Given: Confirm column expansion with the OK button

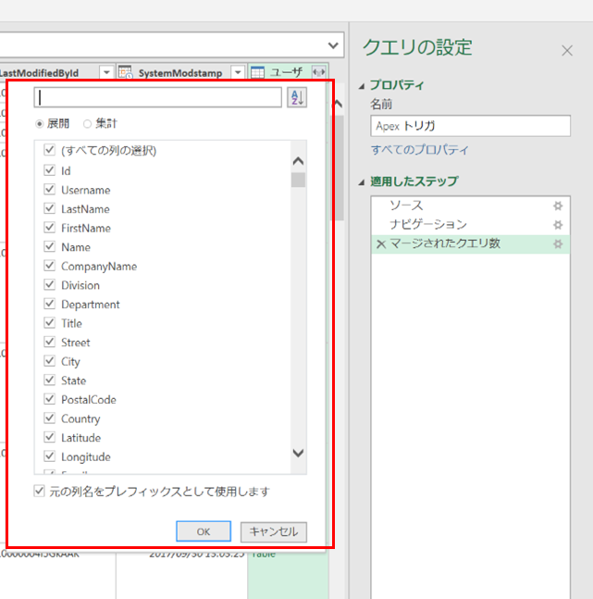Looking at the screenshot, I should [x=204, y=531].
